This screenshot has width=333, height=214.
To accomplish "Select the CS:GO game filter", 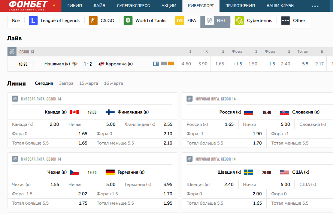I will (x=102, y=21).
